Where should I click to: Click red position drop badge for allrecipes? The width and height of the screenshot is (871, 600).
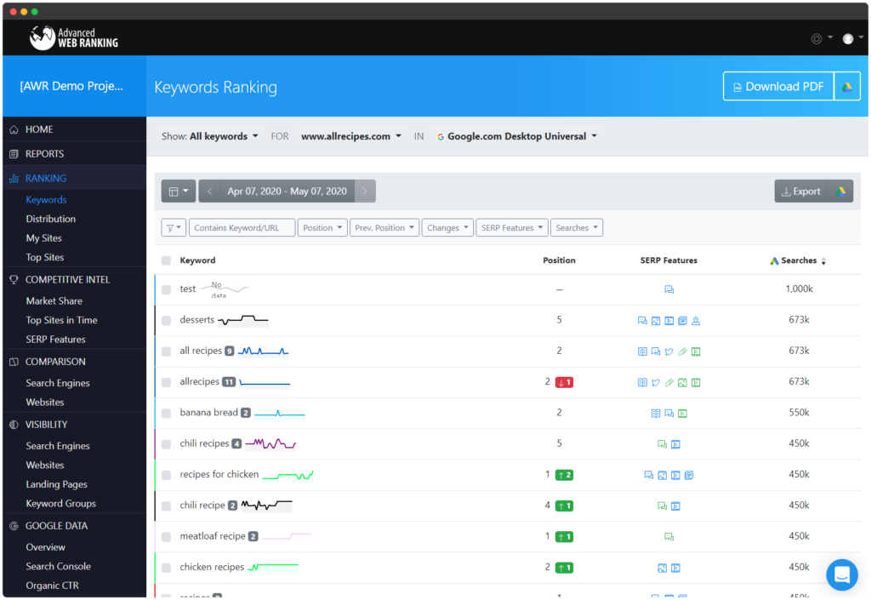point(565,382)
